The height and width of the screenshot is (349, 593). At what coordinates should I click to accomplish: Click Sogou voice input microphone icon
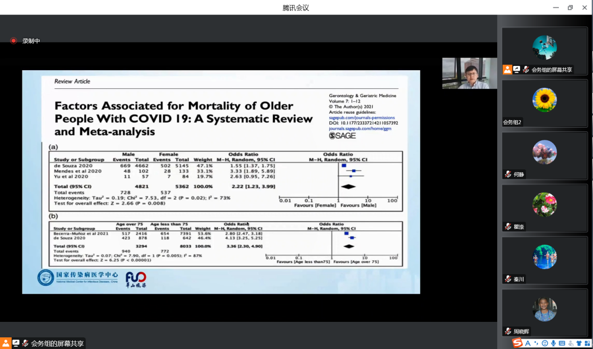pyautogui.click(x=553, y=343)
